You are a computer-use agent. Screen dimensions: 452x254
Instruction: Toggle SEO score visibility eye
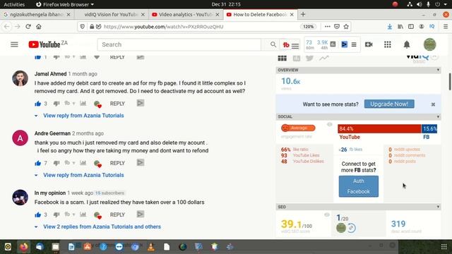coord(326,214)
